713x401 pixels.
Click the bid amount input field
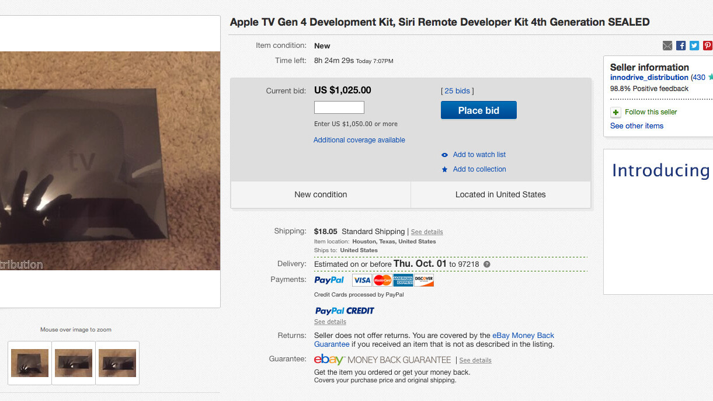click(x=339, y=107)
